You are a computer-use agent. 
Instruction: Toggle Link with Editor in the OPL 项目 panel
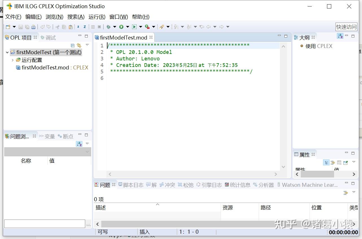[79, 45]
